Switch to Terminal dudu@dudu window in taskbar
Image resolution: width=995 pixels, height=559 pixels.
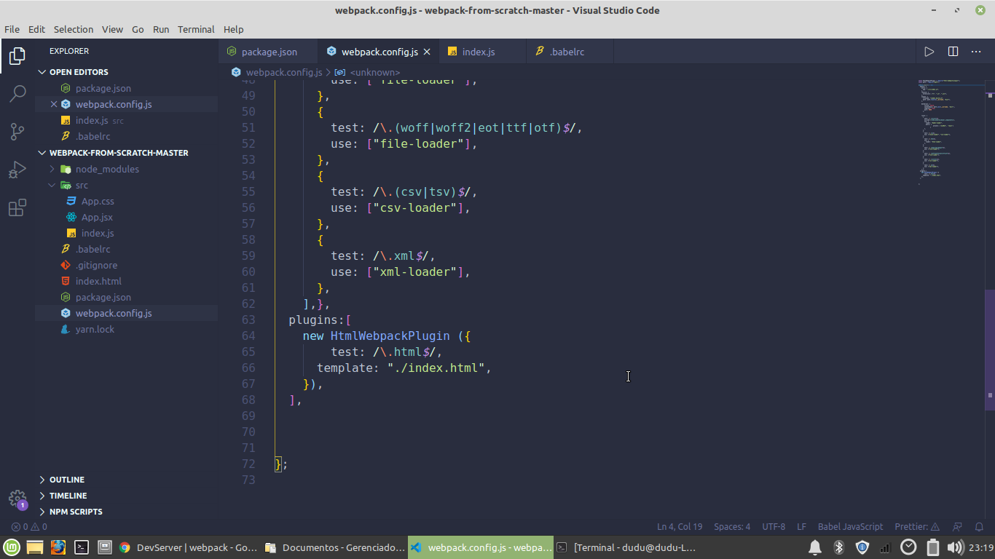point(625,547)
